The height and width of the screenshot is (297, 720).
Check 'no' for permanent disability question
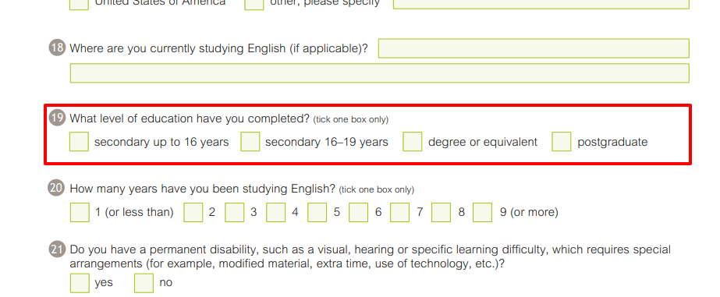[144, 283]
